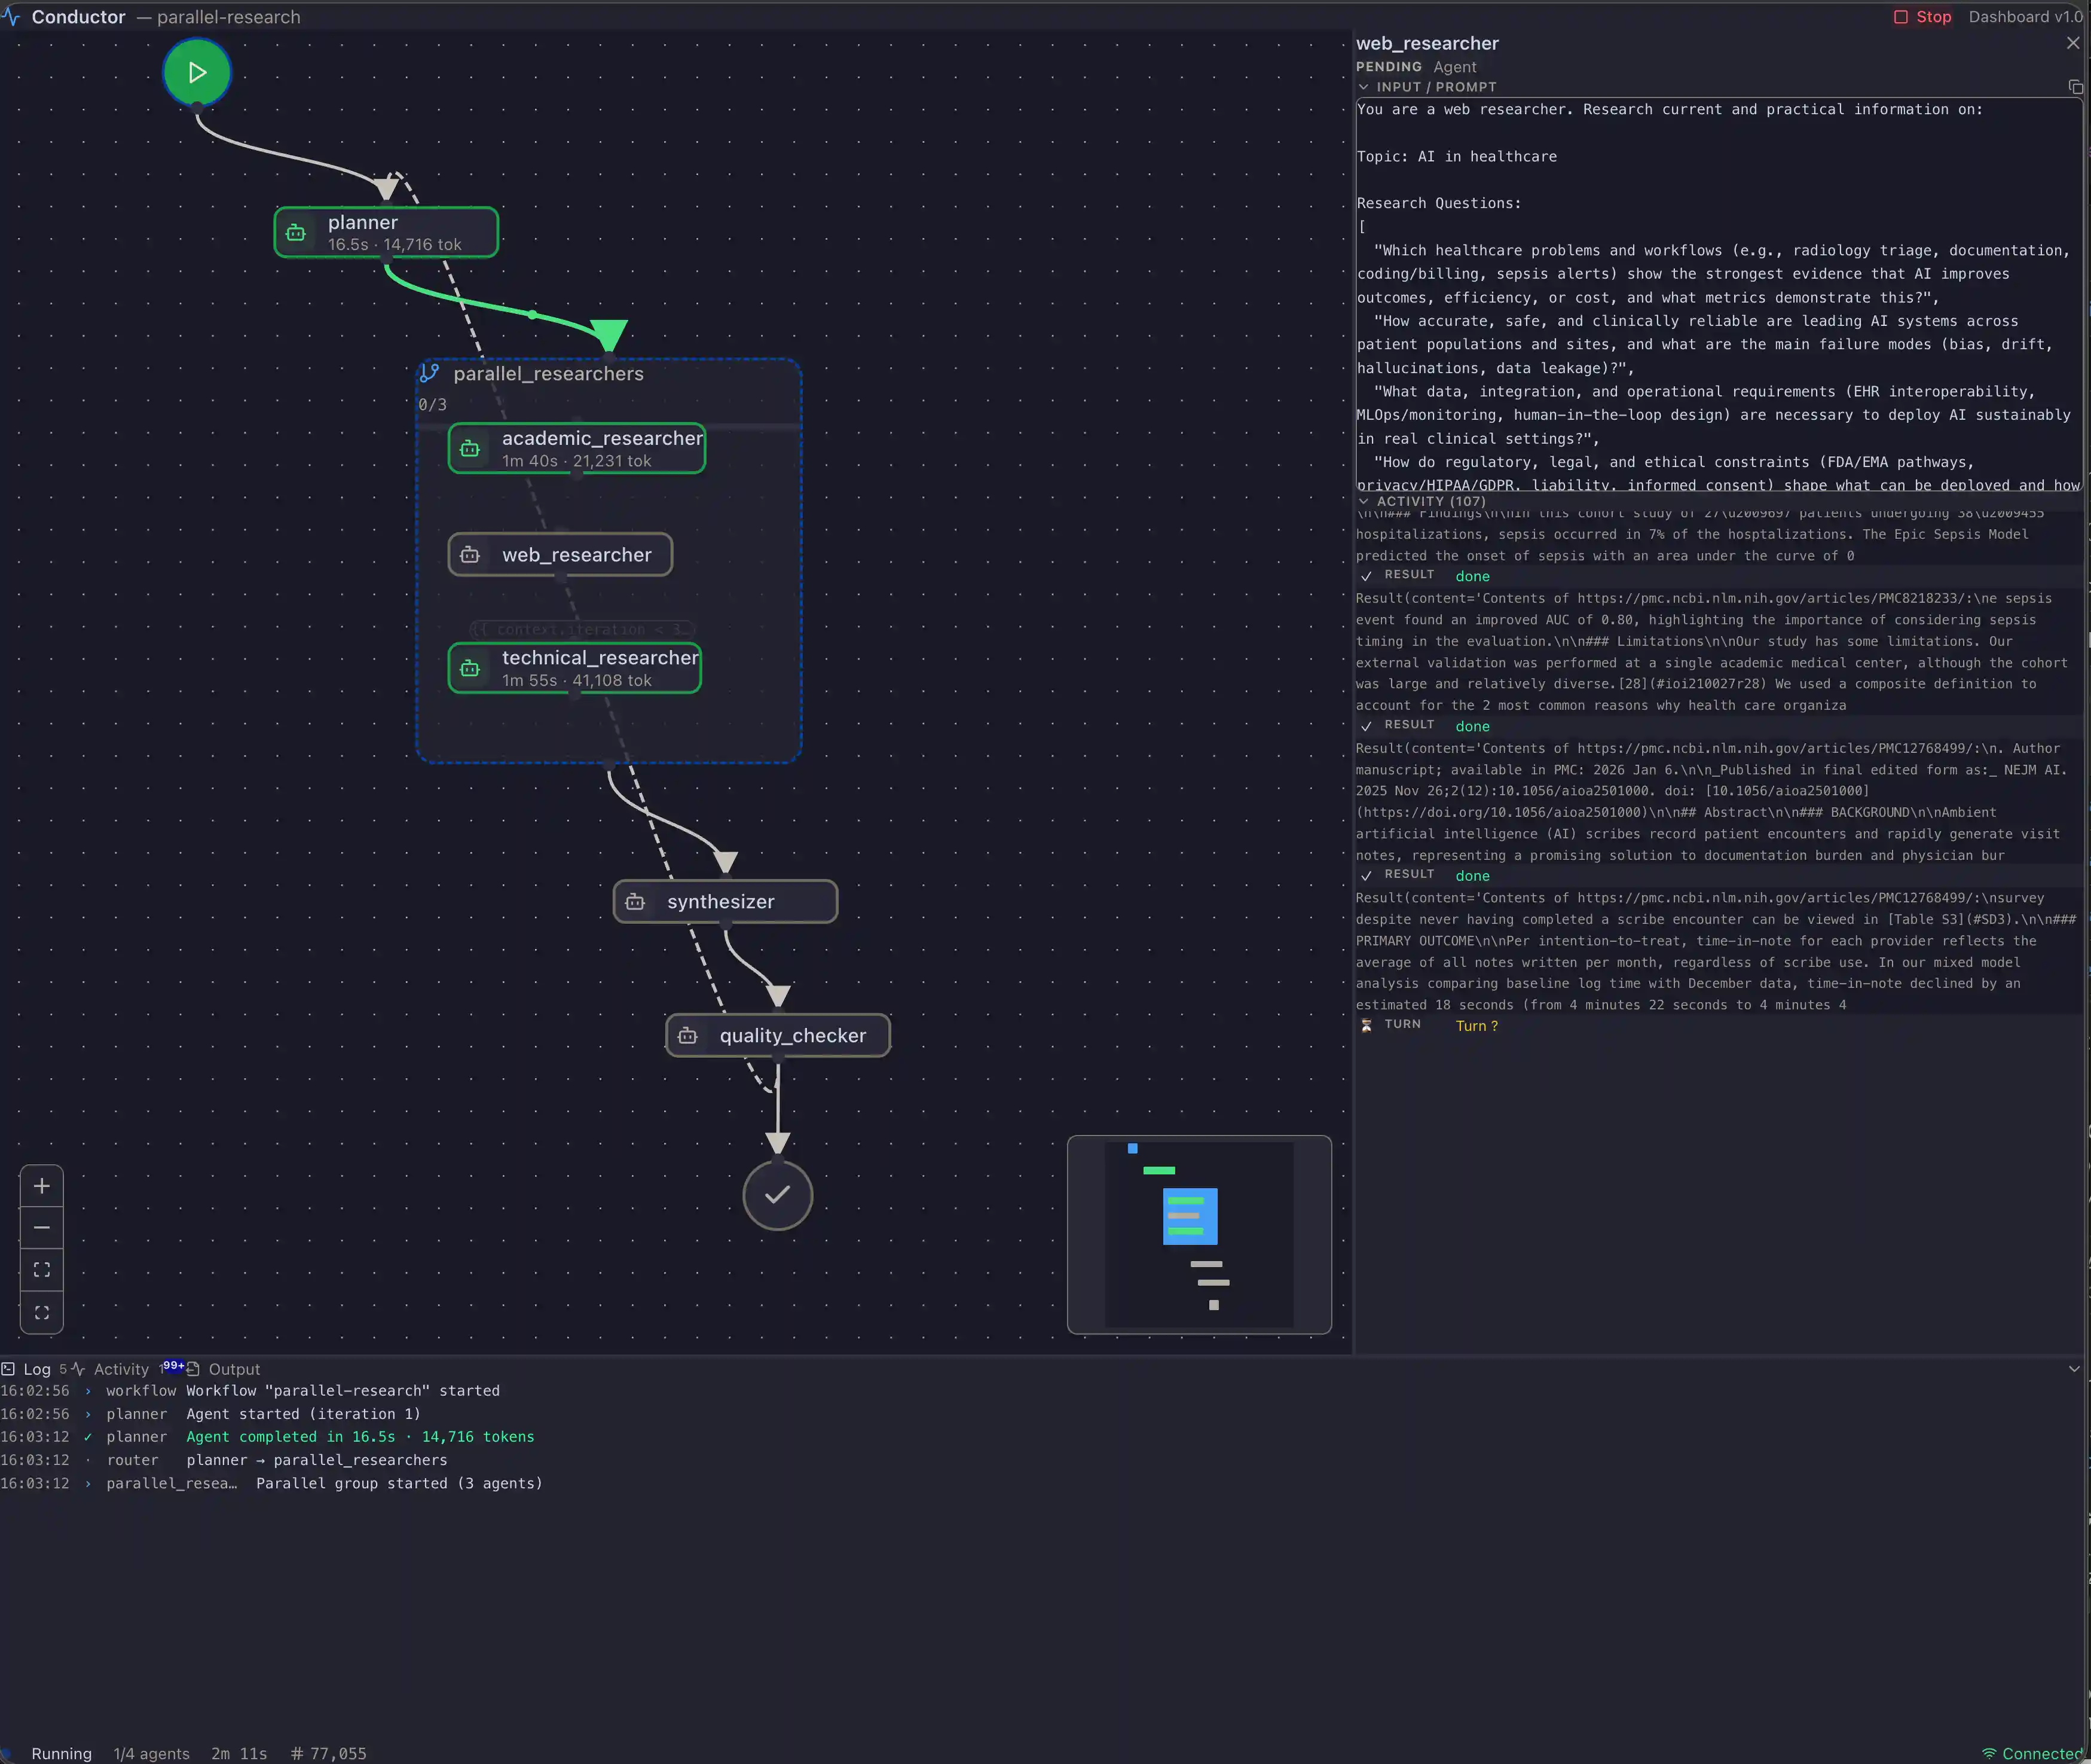Collapse the ACTIVITY (107) section
The height and width of the screenshot is (1764, 2091).
pyautogui.click(x=1364, y=501)
